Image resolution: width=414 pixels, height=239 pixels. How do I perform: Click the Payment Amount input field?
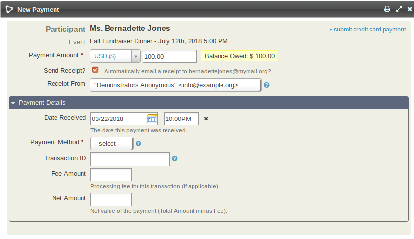[x=169, y=57]
